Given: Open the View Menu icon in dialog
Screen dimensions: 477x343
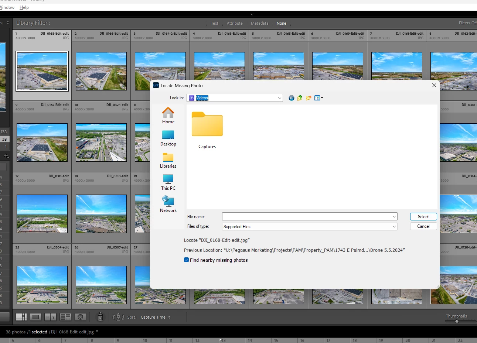Looking at the screenshot, I should pyautogui.click(x=318, y=98).
